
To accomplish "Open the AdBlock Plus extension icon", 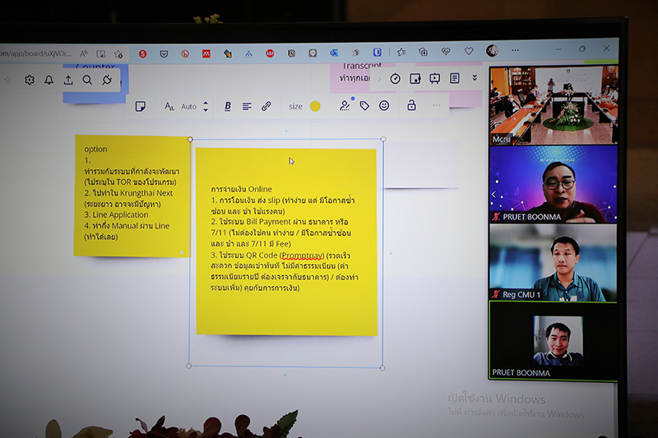I will [x=270, y=53].
